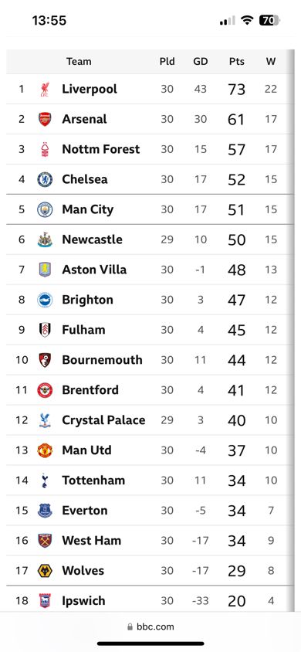The image size is (301, 652).
Task: Tap the Chelsea badge icon
Action: click(x=45, y=179)
